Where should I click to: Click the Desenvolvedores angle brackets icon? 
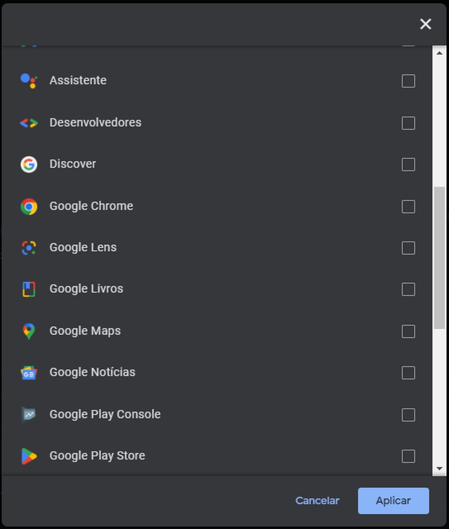coord(29,123)
